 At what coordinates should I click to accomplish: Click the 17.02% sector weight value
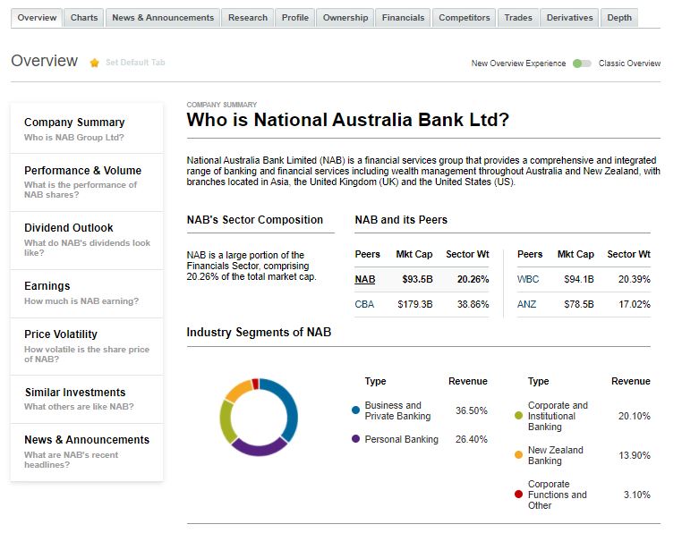coord(635,304)
